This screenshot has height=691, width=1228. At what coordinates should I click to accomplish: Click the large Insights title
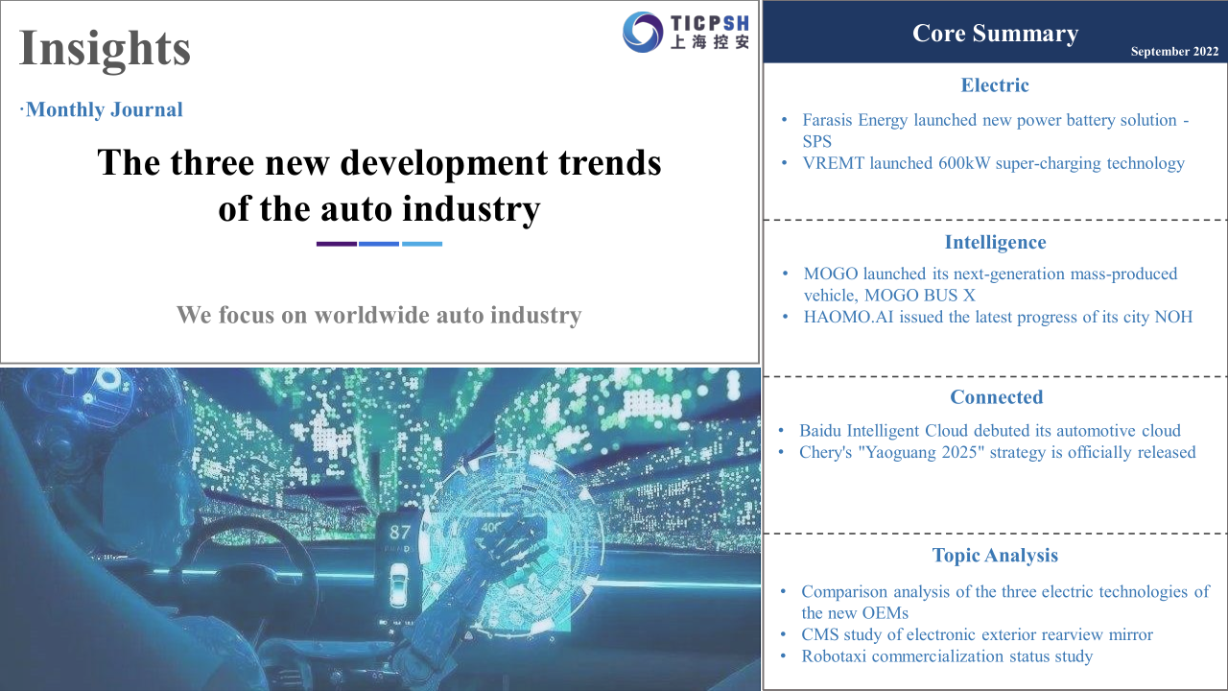(106, 48)
